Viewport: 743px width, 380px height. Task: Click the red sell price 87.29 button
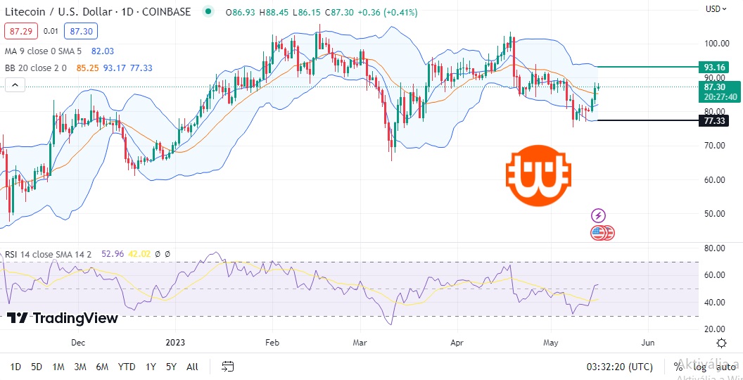pyautogui.click(x=21, y=32)
